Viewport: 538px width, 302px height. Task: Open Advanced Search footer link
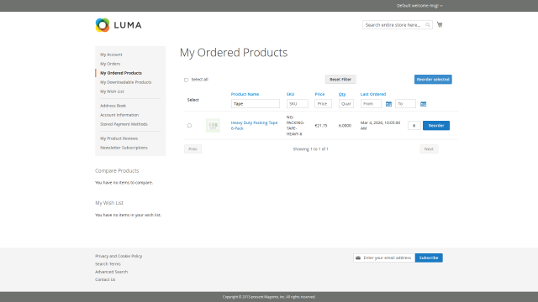111,272
